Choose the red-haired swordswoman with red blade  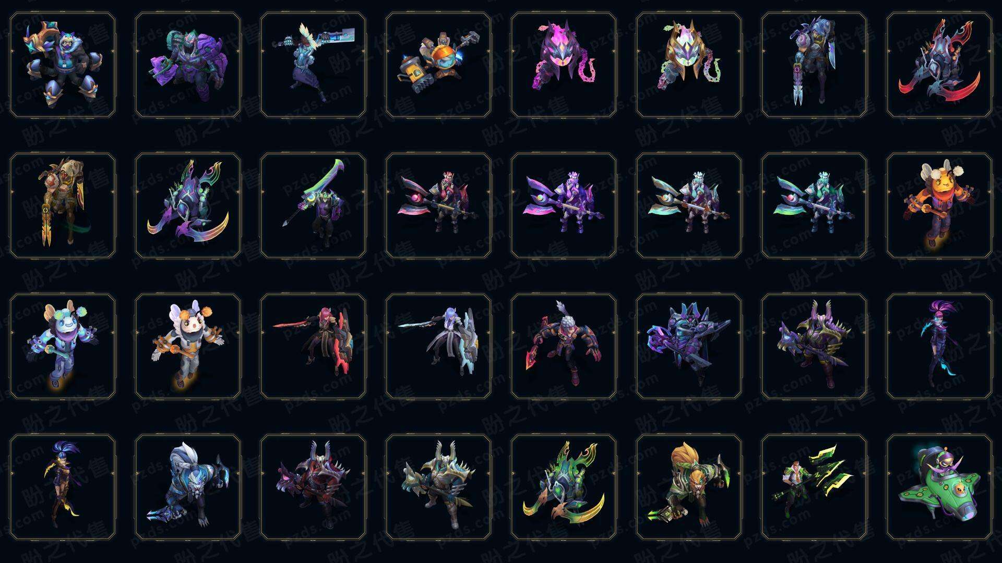pos(313,346)
